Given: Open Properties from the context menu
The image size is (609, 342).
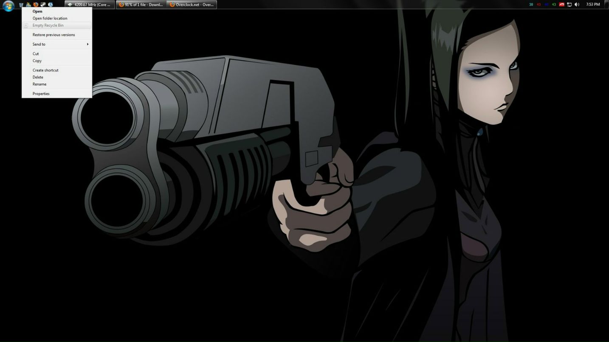Looking at the screenshot, I should point(41,94).
